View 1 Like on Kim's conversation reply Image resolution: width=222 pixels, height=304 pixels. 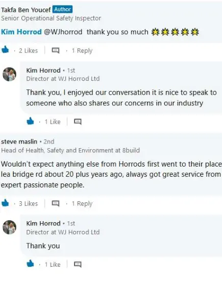(x=53, y=122)
